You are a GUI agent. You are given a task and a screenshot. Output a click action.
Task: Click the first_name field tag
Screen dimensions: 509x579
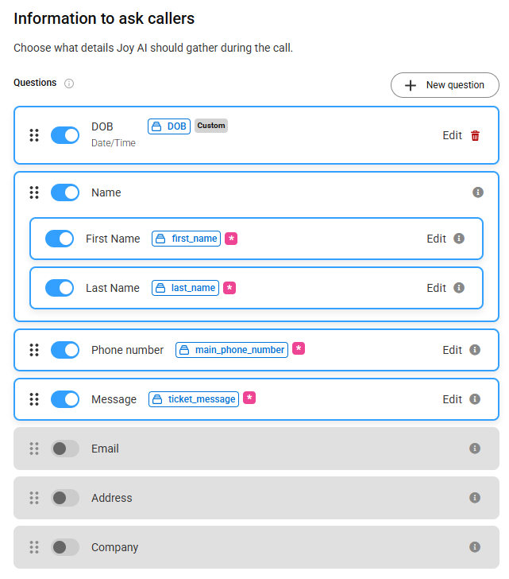click(x=187, y=239)
